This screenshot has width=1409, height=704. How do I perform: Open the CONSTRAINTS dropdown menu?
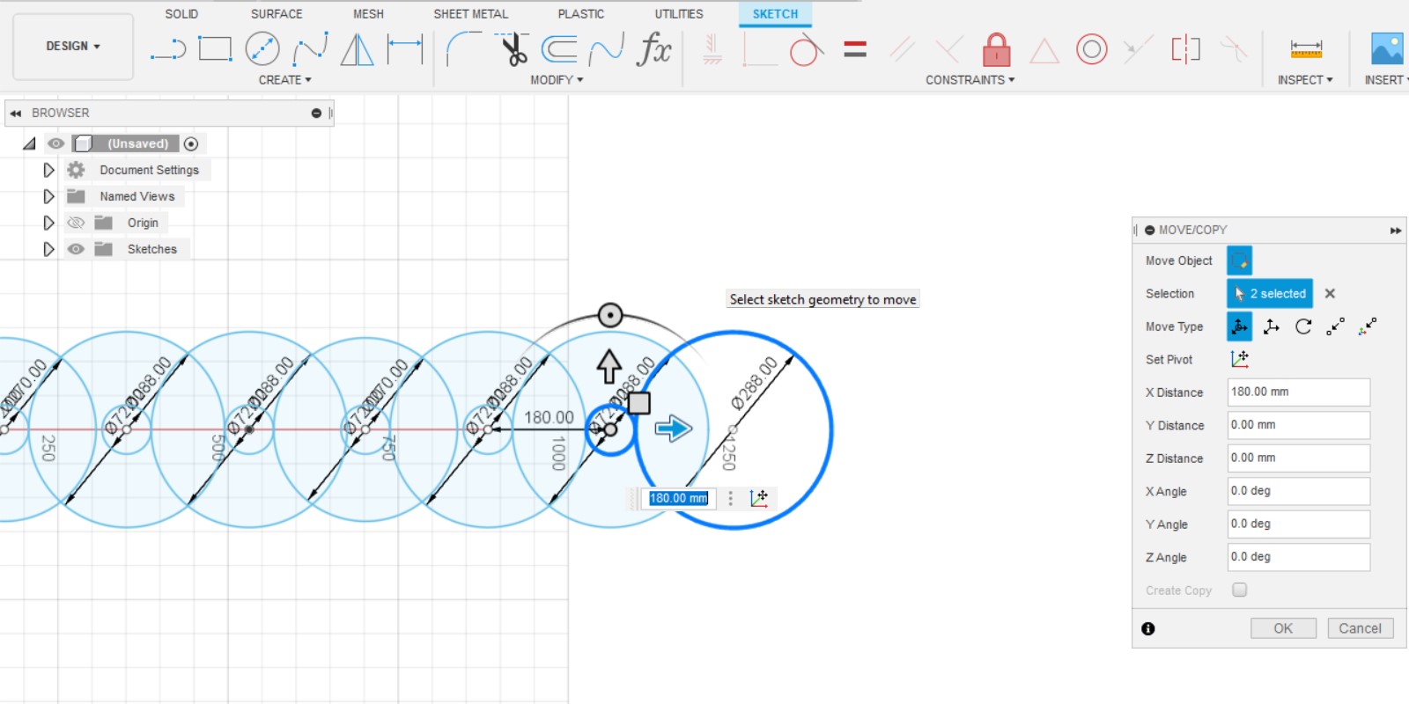[970, 80]
